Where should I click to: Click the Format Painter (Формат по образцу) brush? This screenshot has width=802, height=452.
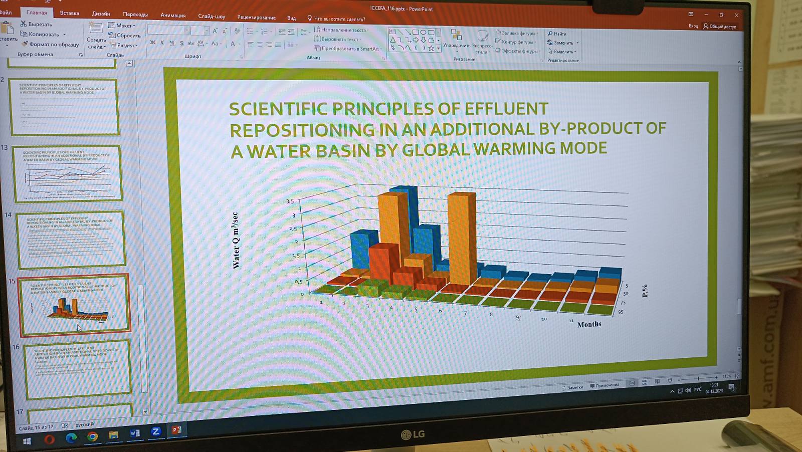(25, 44)
